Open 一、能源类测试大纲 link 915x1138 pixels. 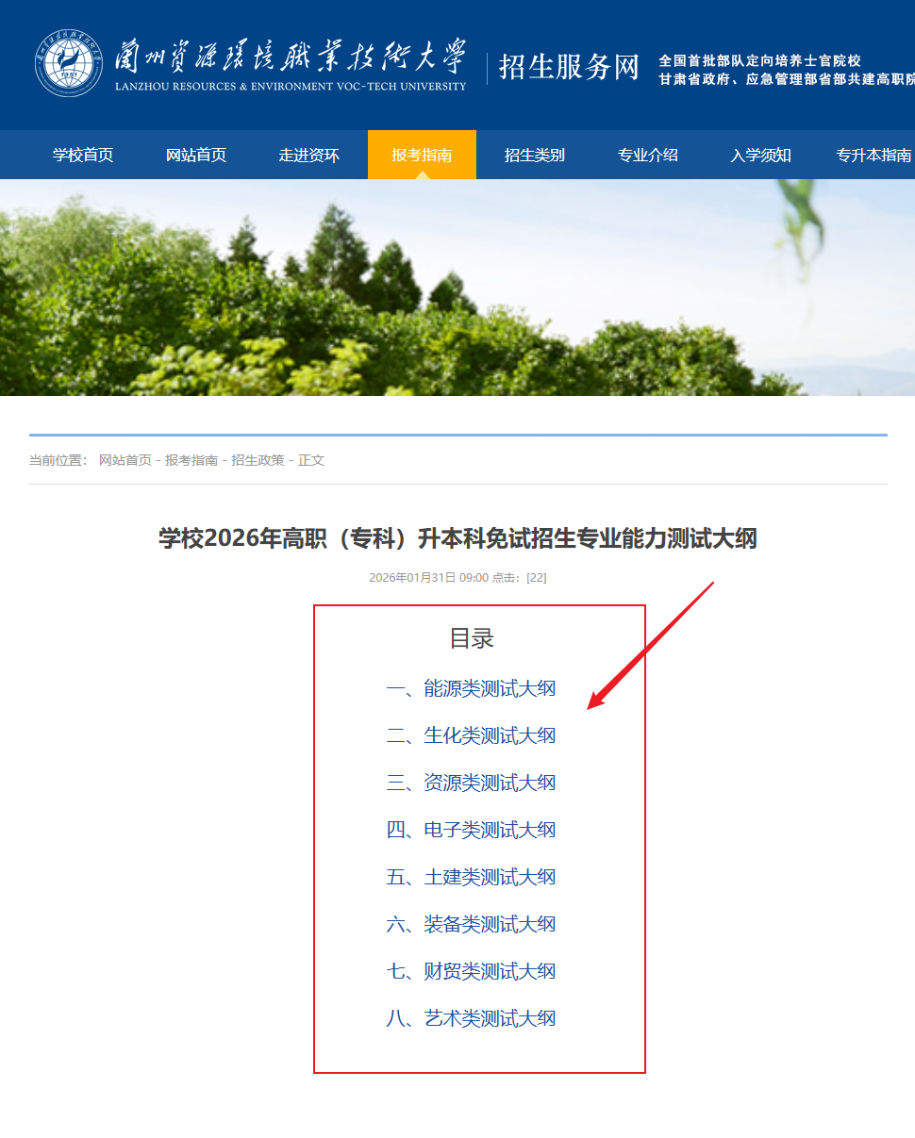pyautogui.click(x=472, y=688)
